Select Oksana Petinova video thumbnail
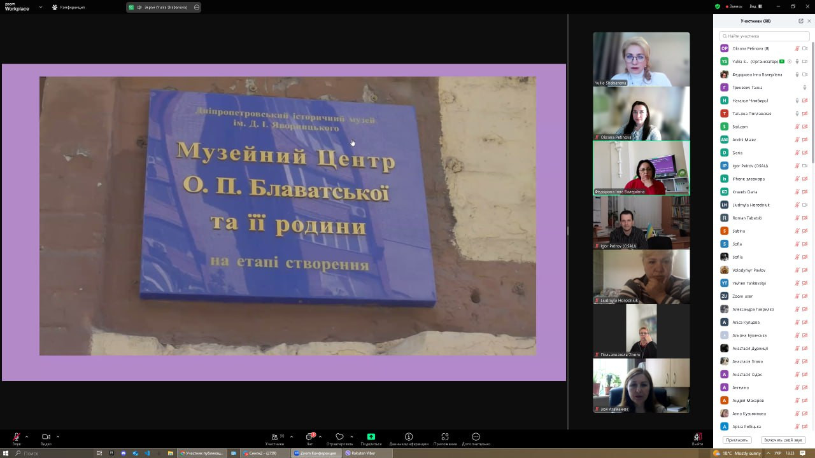The image size is (815, 458). [641, 114]
